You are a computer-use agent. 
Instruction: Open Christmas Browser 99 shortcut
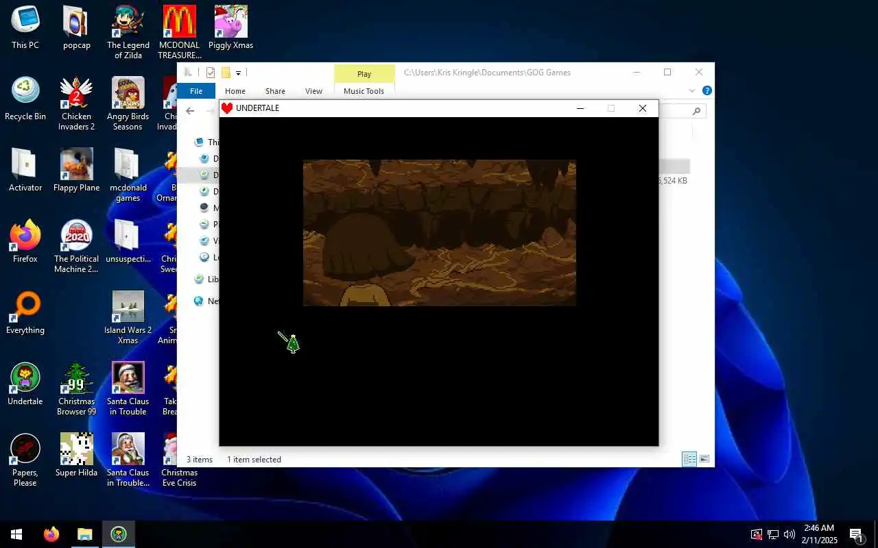tap(76, 389)
